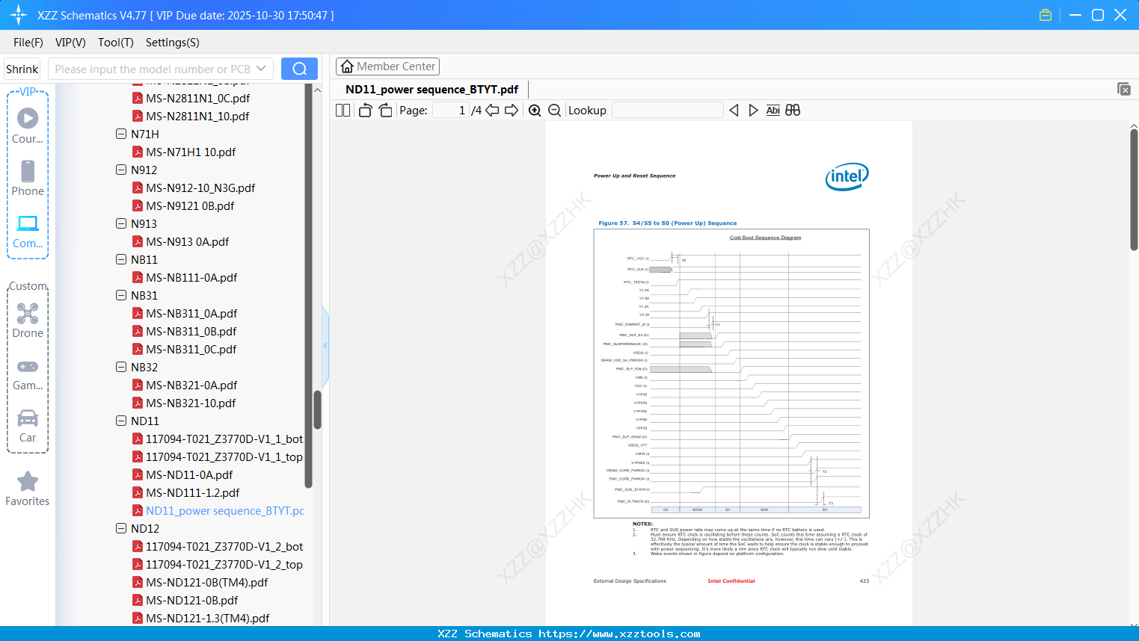Select the Car category
Image resolution: width=1139 pixels, height=641 pixels.
[28, 426]
